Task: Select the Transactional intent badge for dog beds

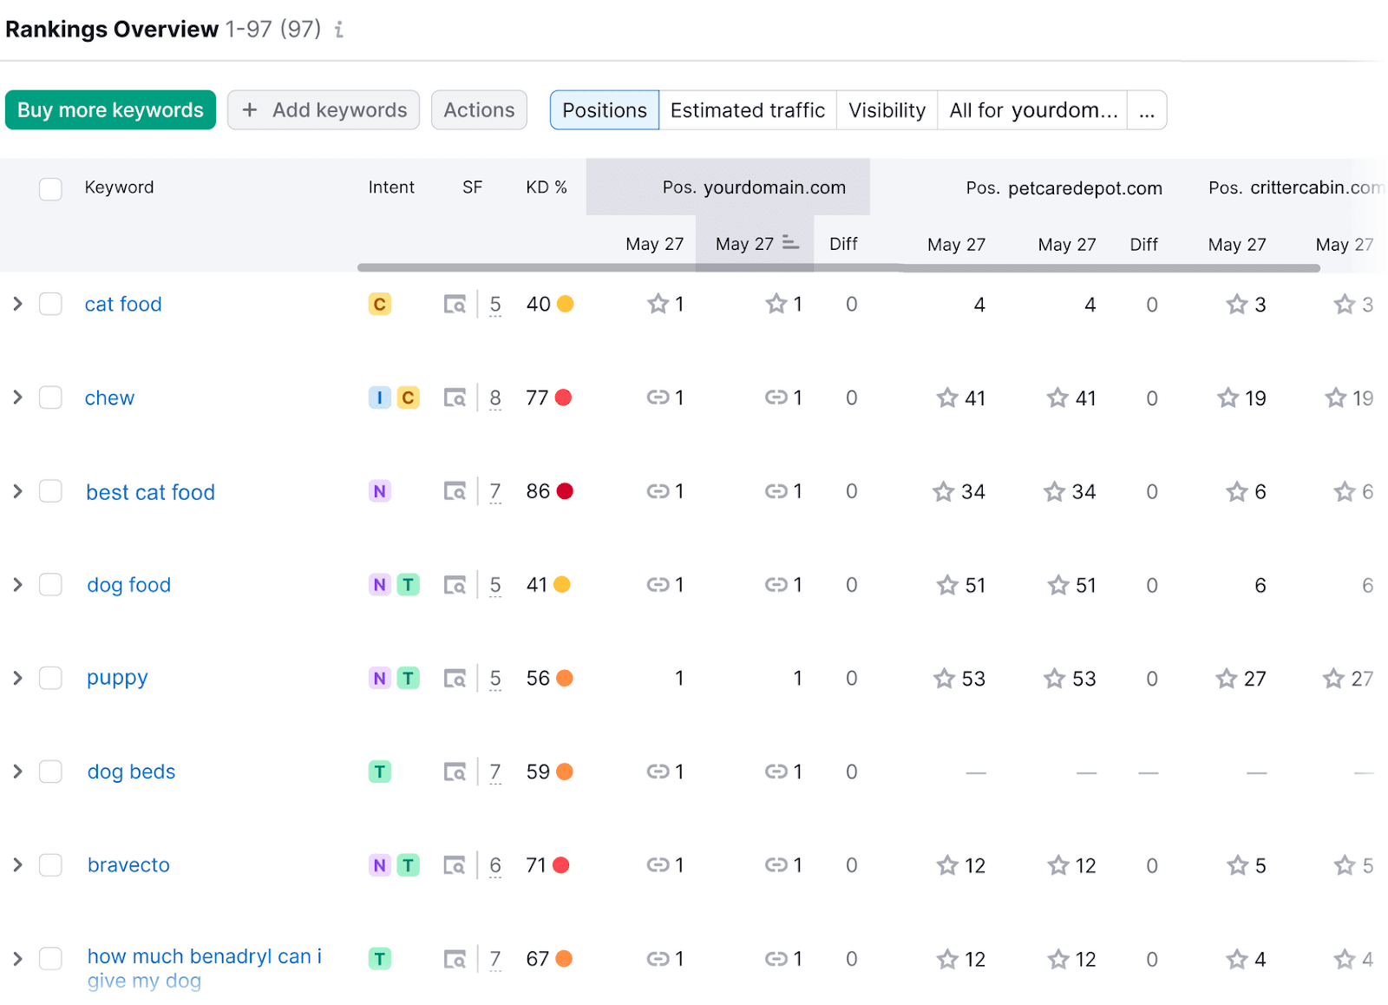Action: 379,771
